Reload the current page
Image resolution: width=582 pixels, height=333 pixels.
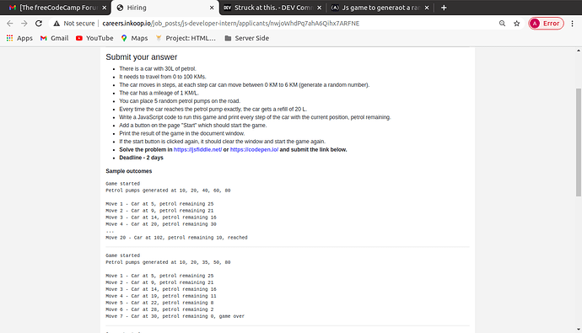[39, 24]
